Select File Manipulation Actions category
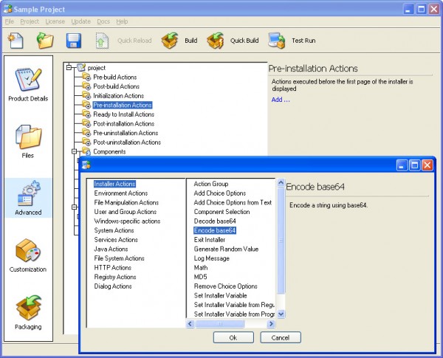The height and width of the screenshot is (358, 443). point(126,202)
